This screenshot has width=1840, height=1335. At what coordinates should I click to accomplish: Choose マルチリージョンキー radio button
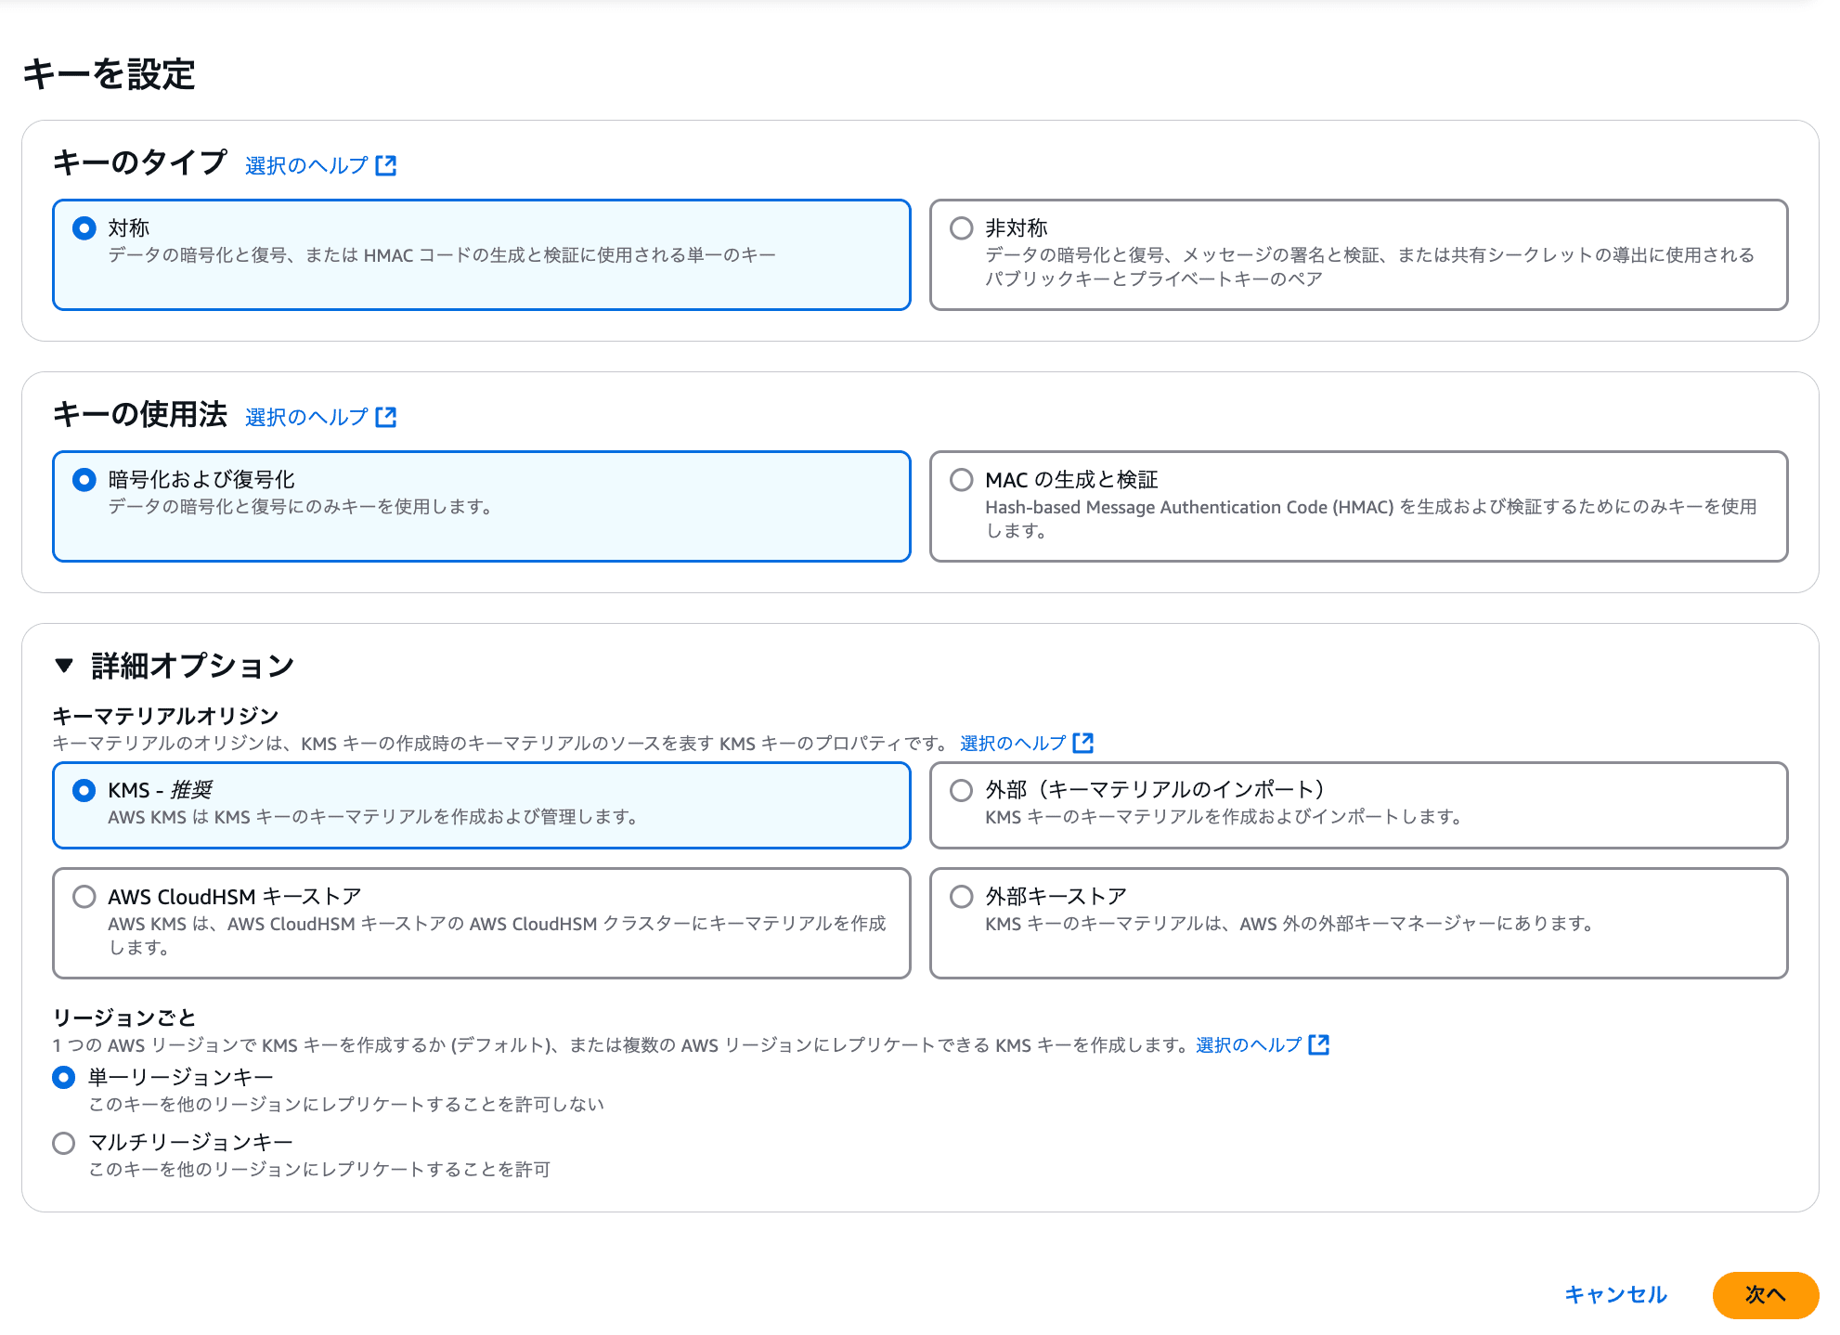click(64, 1143)
